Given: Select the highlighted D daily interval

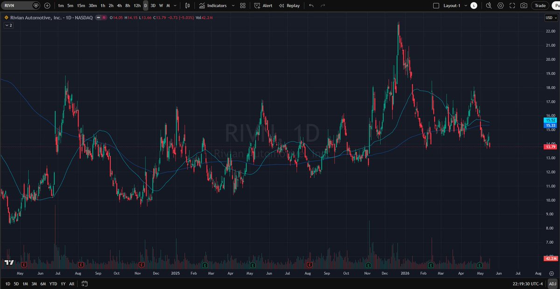Looking at the screenshot, I should [x=146, y=6].
